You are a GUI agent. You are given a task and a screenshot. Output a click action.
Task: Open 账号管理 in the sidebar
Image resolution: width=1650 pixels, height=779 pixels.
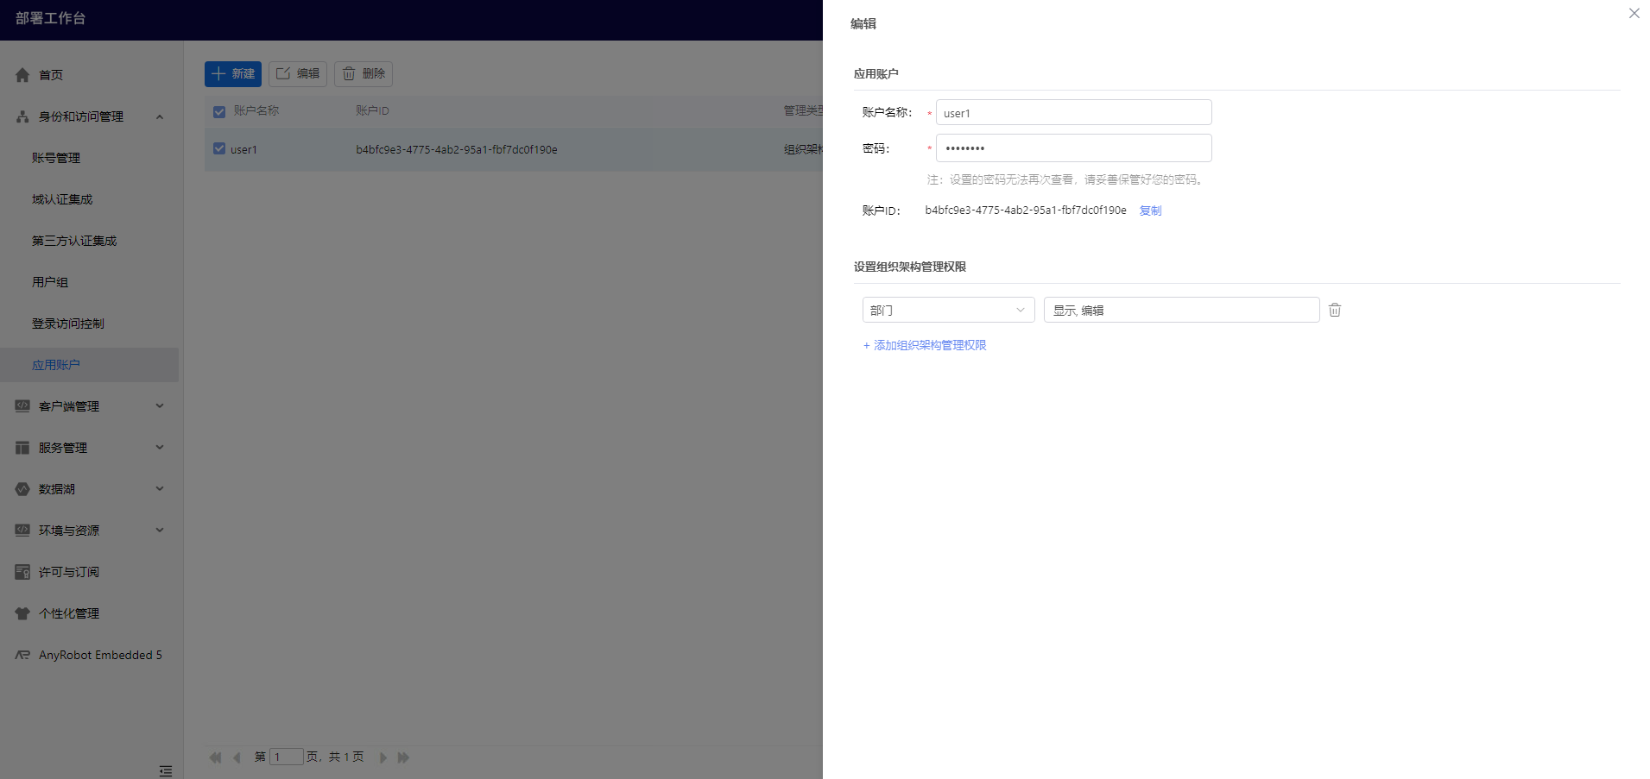coord(56,158)
